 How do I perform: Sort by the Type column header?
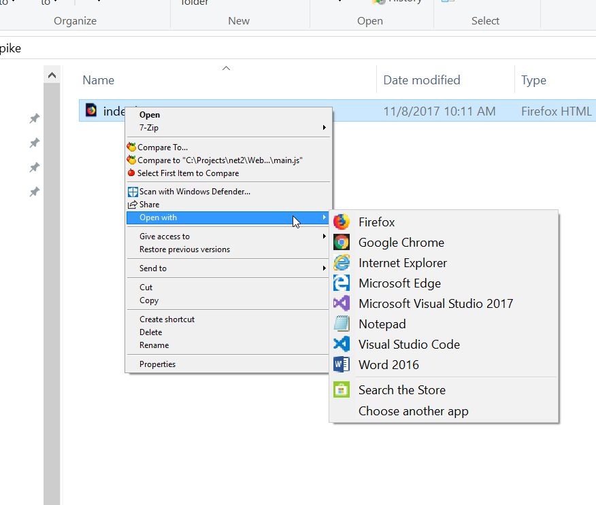click(556, 80)
